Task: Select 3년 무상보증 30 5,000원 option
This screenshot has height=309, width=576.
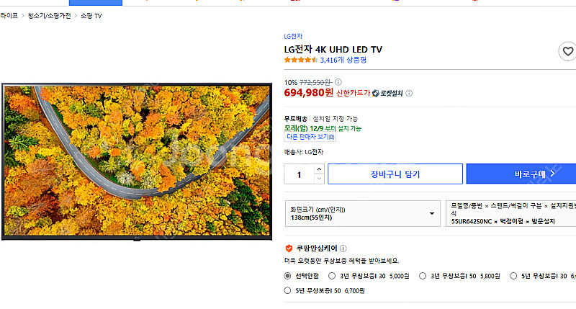Action: (x=332, y=276)
